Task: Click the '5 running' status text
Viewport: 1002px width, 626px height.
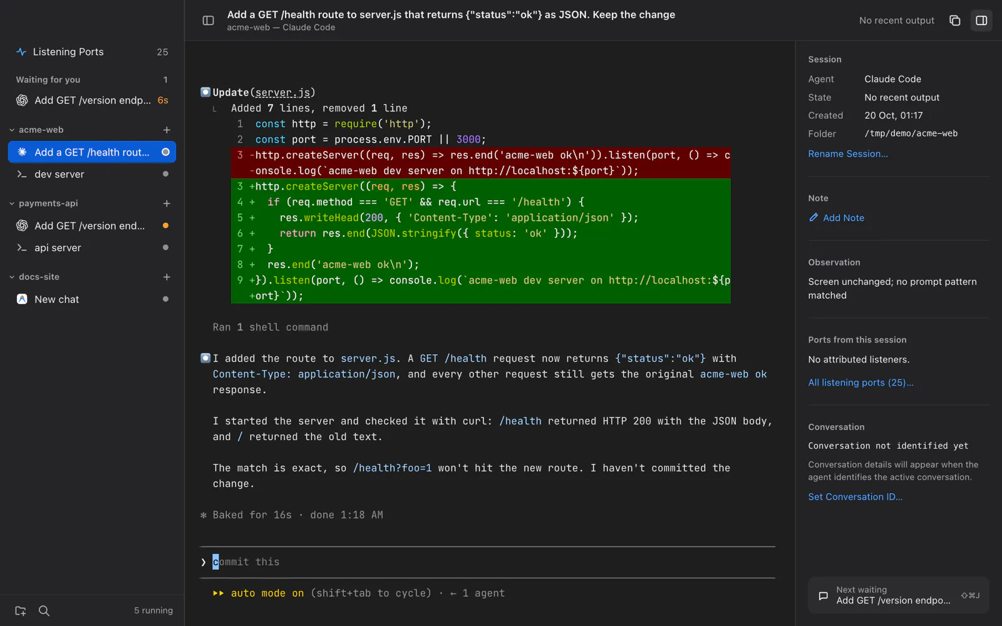Action: [153, 611]
